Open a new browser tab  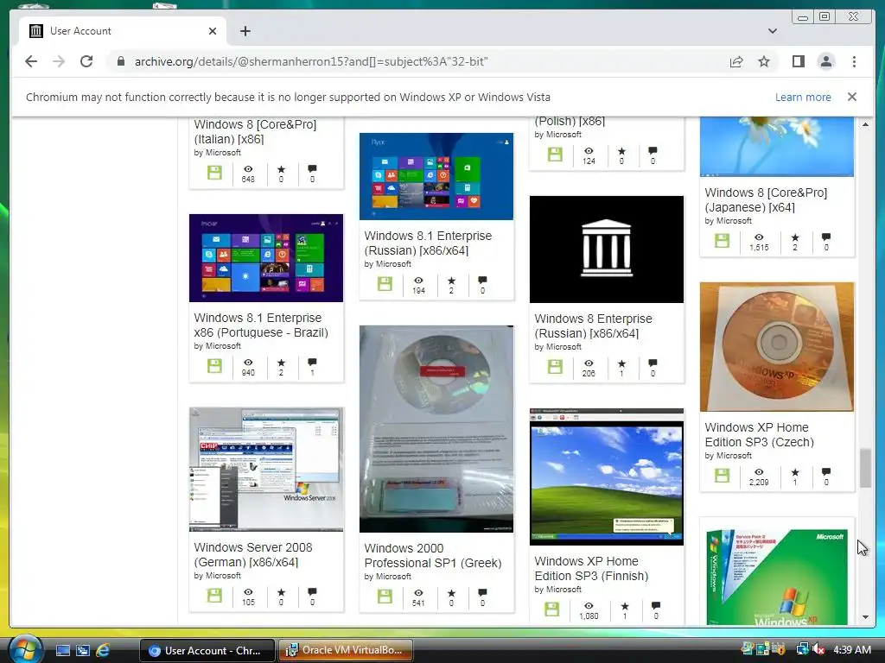click(x=245, y=31)
